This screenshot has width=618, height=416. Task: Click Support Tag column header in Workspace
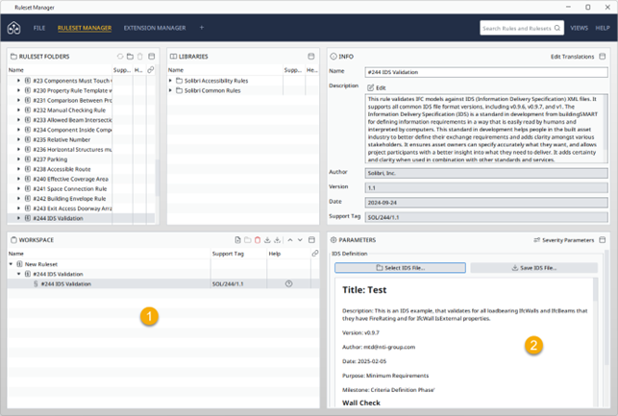point(238,254)
